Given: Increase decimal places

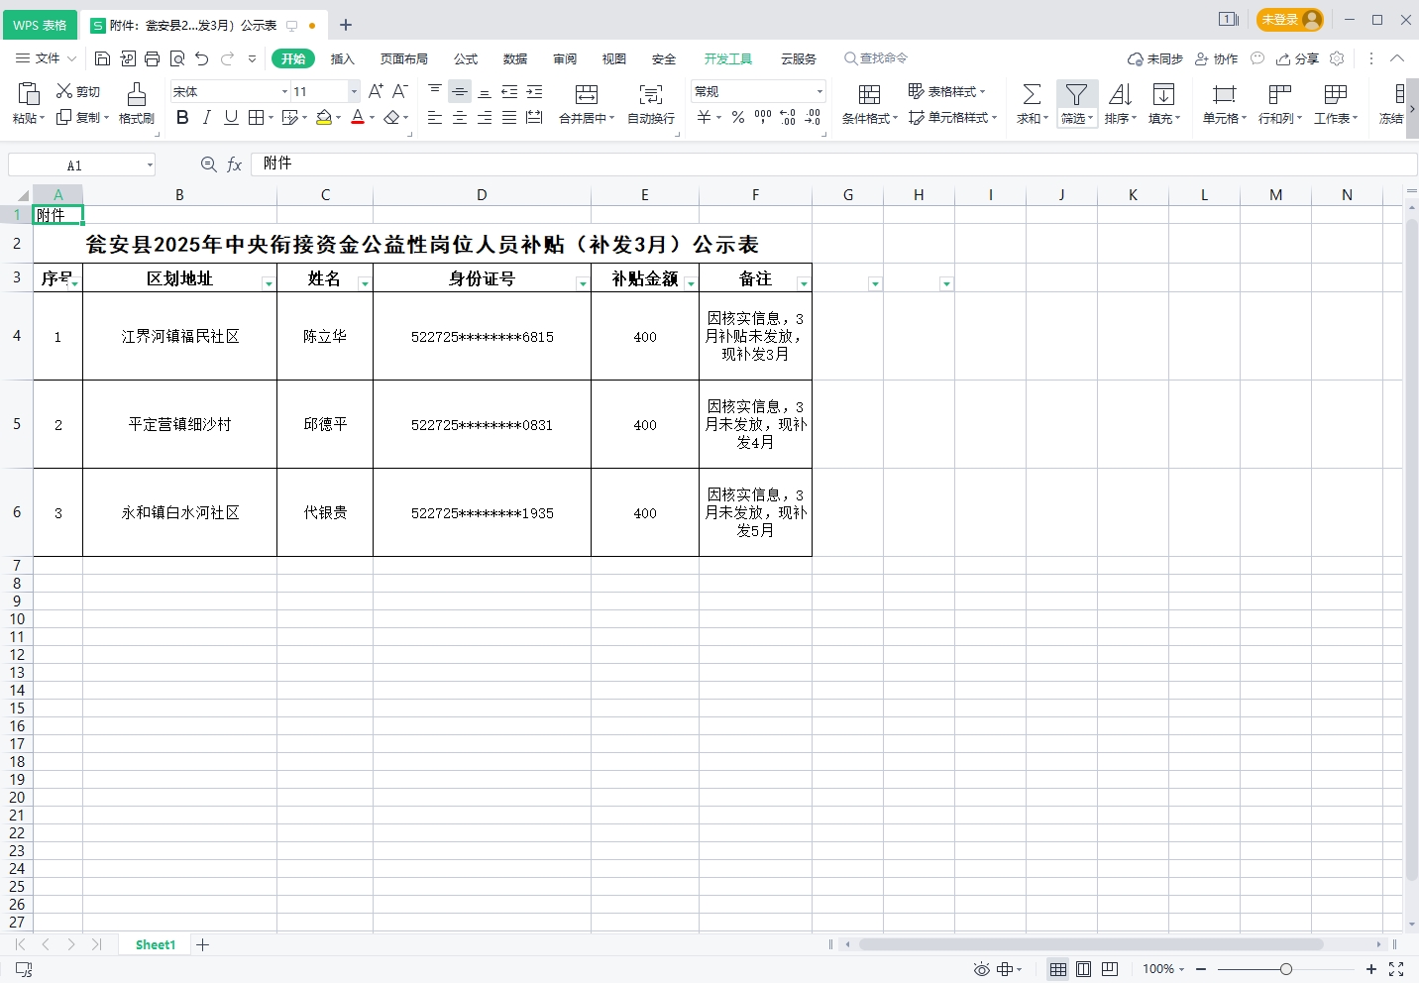Looking at the screenshot, I should [788, 117].
